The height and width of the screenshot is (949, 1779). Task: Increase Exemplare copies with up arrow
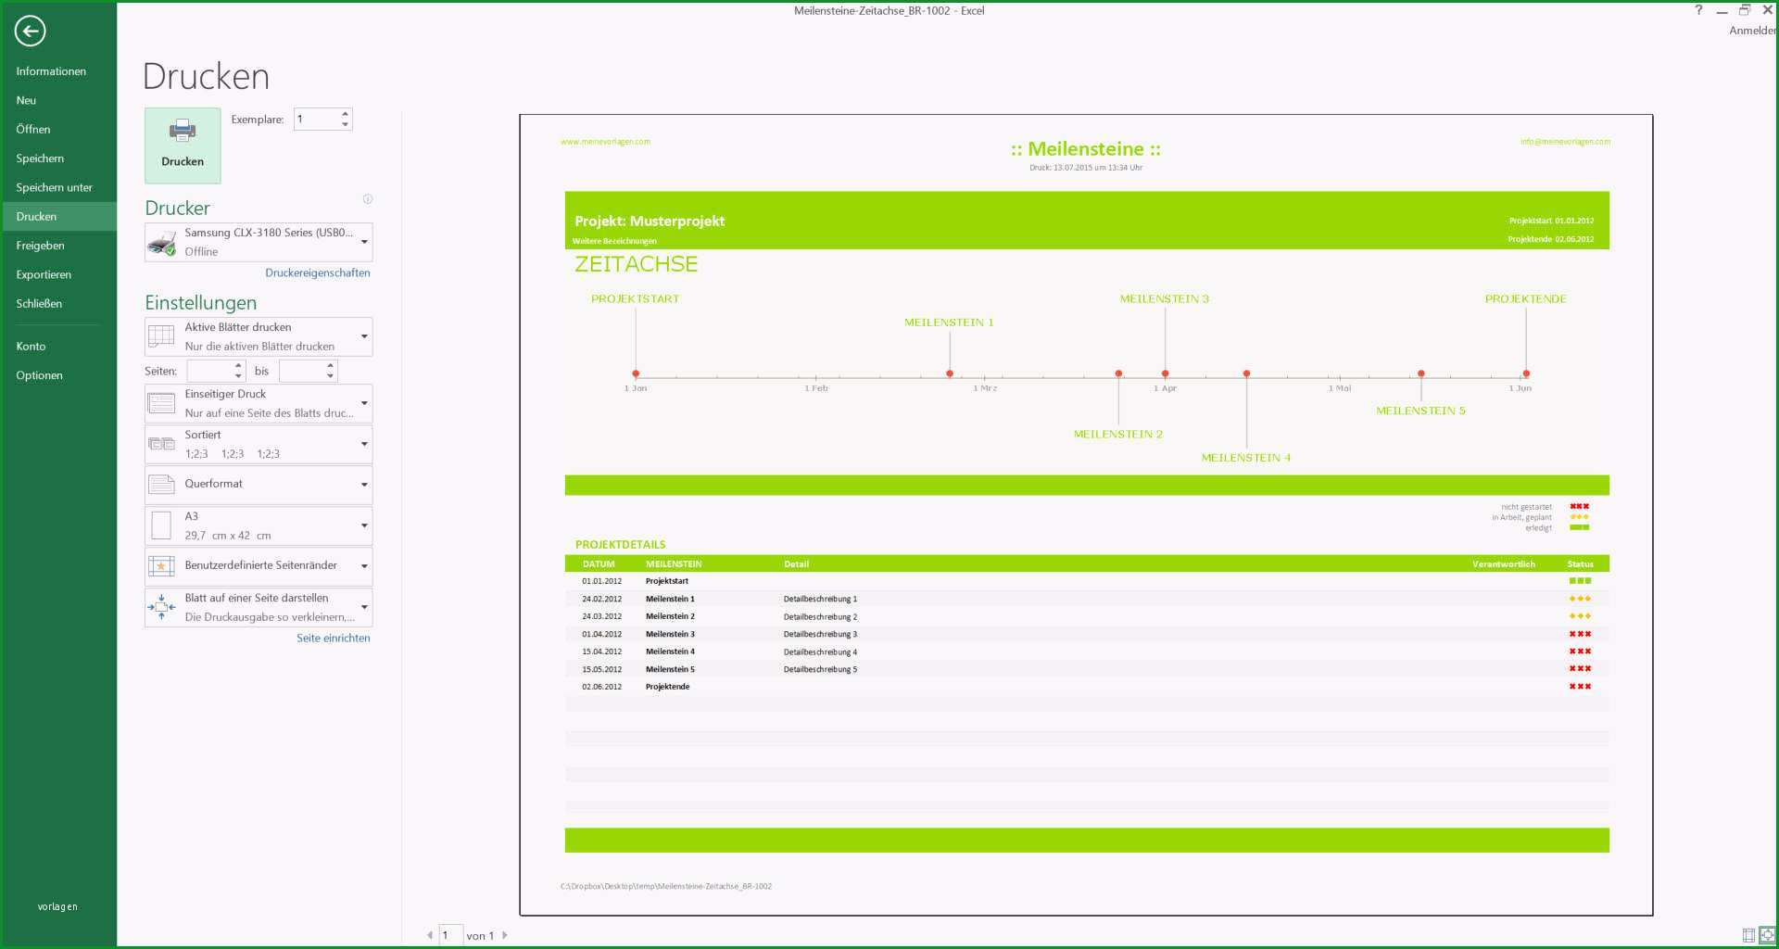[345, 114]
